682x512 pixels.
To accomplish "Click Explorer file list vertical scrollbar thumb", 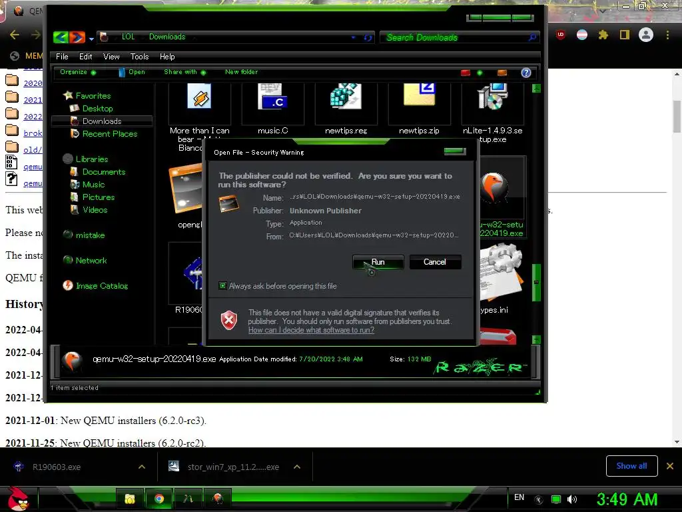I will tap(536, 282).
